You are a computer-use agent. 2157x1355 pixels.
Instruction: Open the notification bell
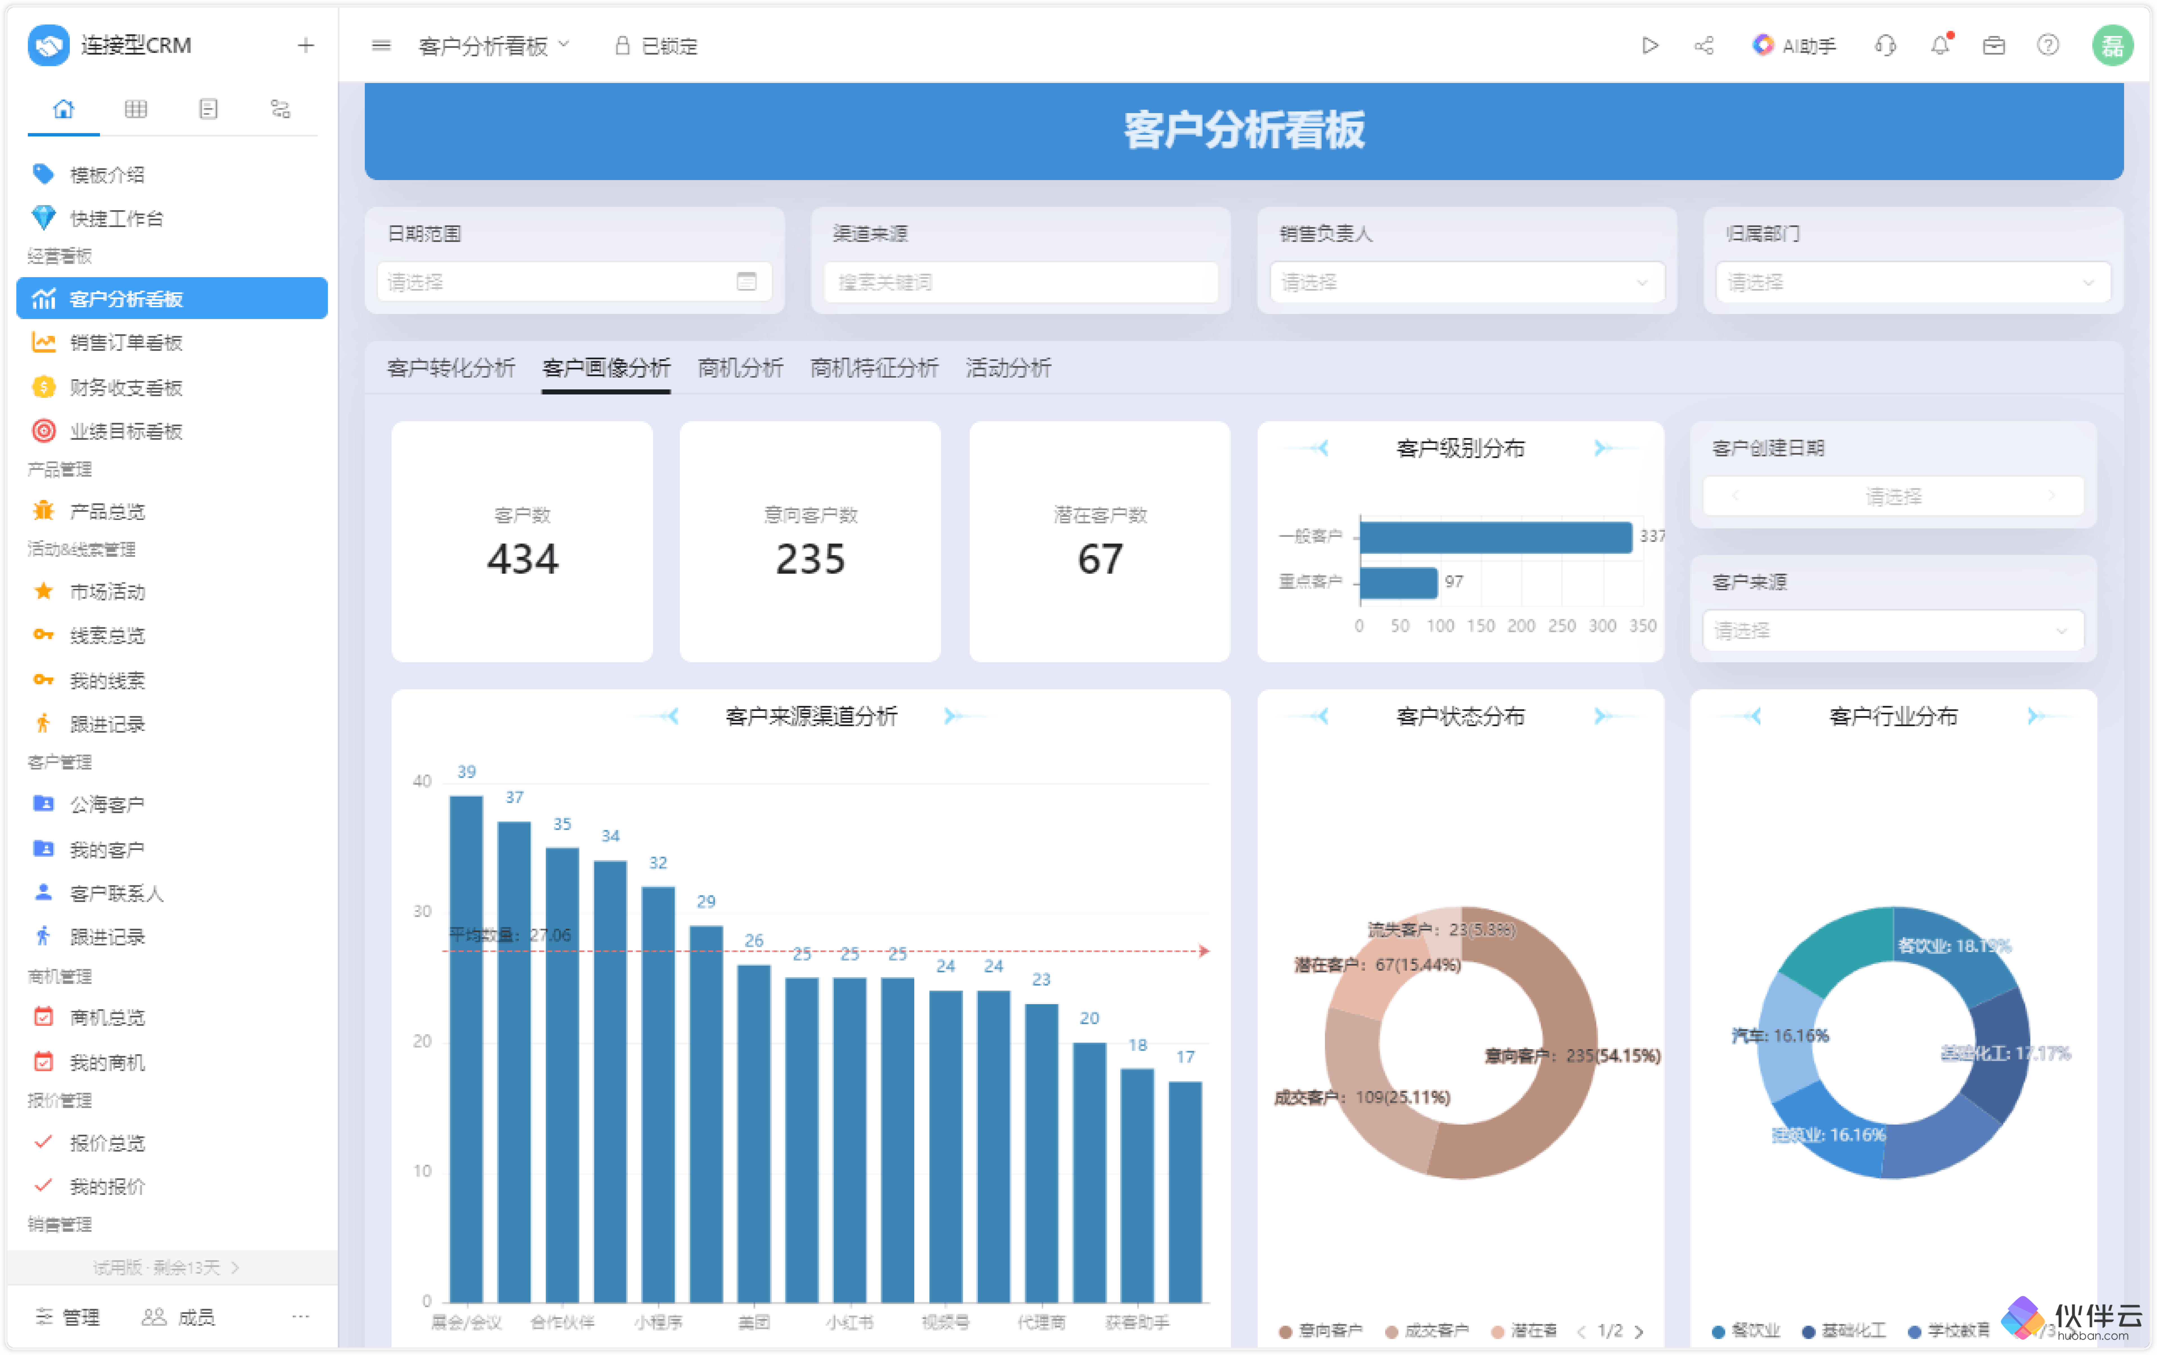point(1940,46)
